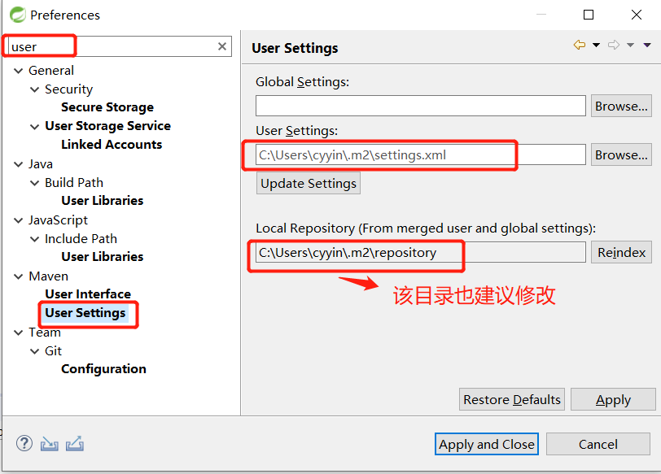Select the Java tree label

41,163
